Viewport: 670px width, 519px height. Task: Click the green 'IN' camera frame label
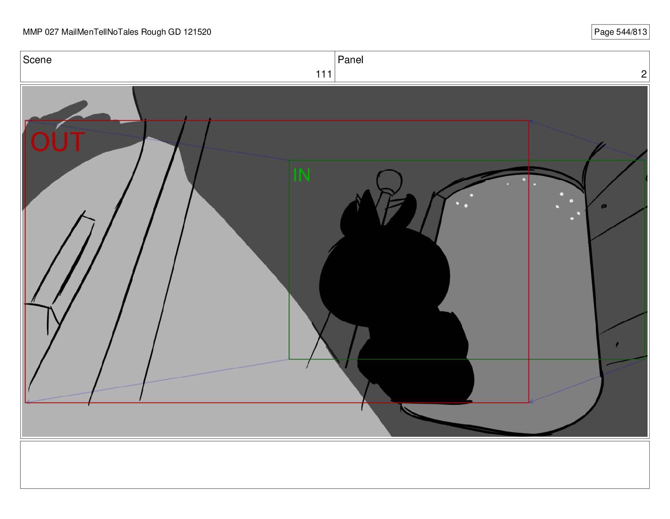pyautogui.click(x=302, y=175)
